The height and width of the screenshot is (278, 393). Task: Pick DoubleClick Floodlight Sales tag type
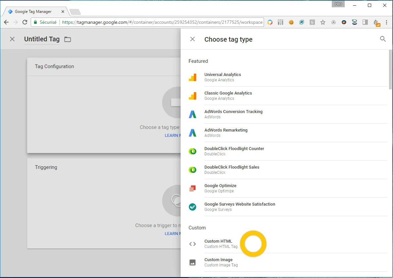coord(232,170)
